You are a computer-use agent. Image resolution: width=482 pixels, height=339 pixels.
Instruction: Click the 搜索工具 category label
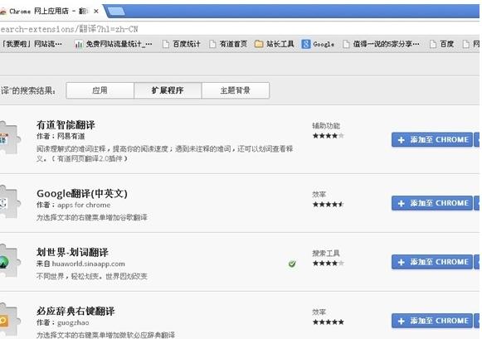tap(326, 253)
